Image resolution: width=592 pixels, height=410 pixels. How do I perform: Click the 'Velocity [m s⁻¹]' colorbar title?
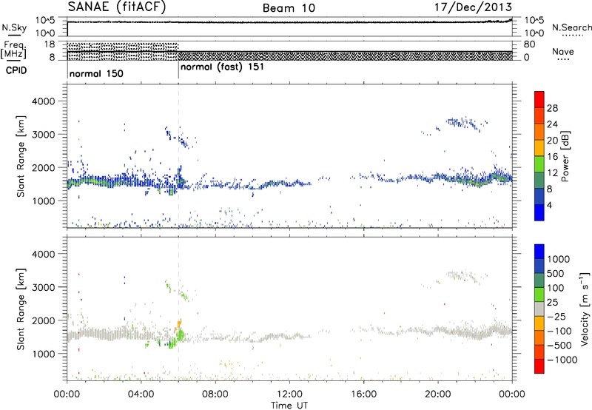point(585,309)
